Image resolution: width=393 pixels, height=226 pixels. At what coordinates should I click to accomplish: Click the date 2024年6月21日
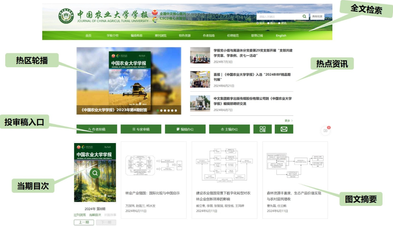[224, 86]
